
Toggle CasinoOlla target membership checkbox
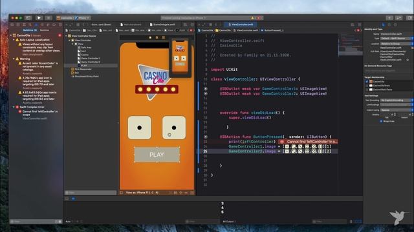coord(367,82)
